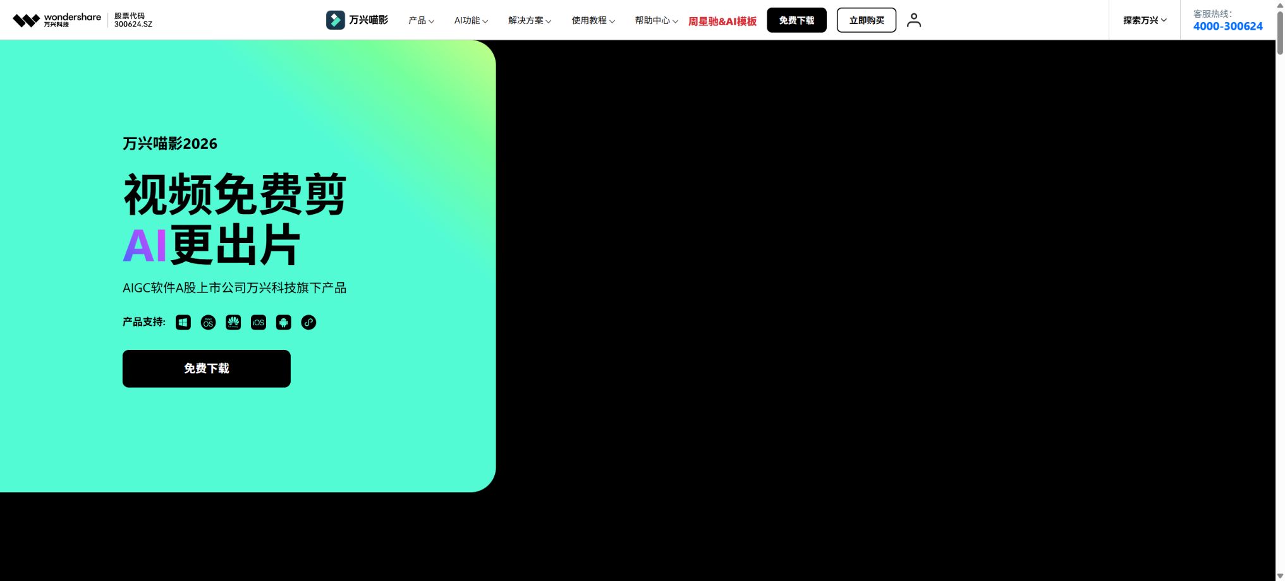Expand the 使用教程 menu

593,20
